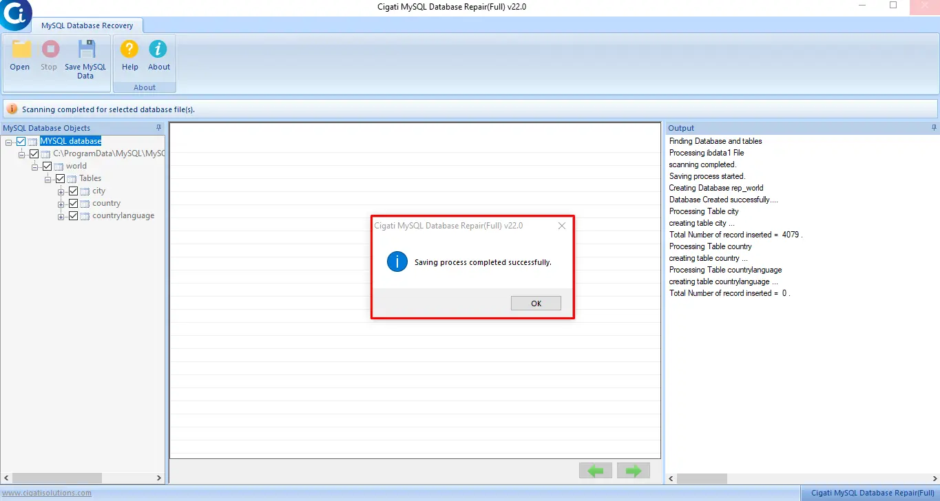This screenshot has height=501, width=940.
Task: Pin the MySQL Database Objects panel
Action: pyautogui.click(x=159, y=127)
